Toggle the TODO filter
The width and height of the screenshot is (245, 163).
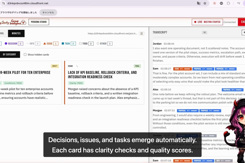click(x=86, y=44)
